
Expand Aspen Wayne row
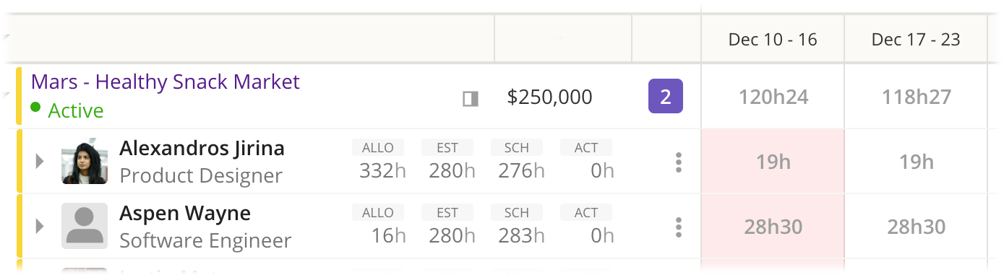point(40,227)
